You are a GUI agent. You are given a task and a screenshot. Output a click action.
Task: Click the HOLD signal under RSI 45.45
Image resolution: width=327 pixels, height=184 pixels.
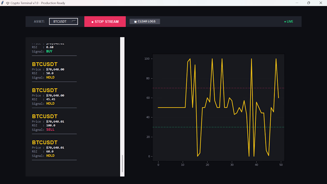(50, 103)
